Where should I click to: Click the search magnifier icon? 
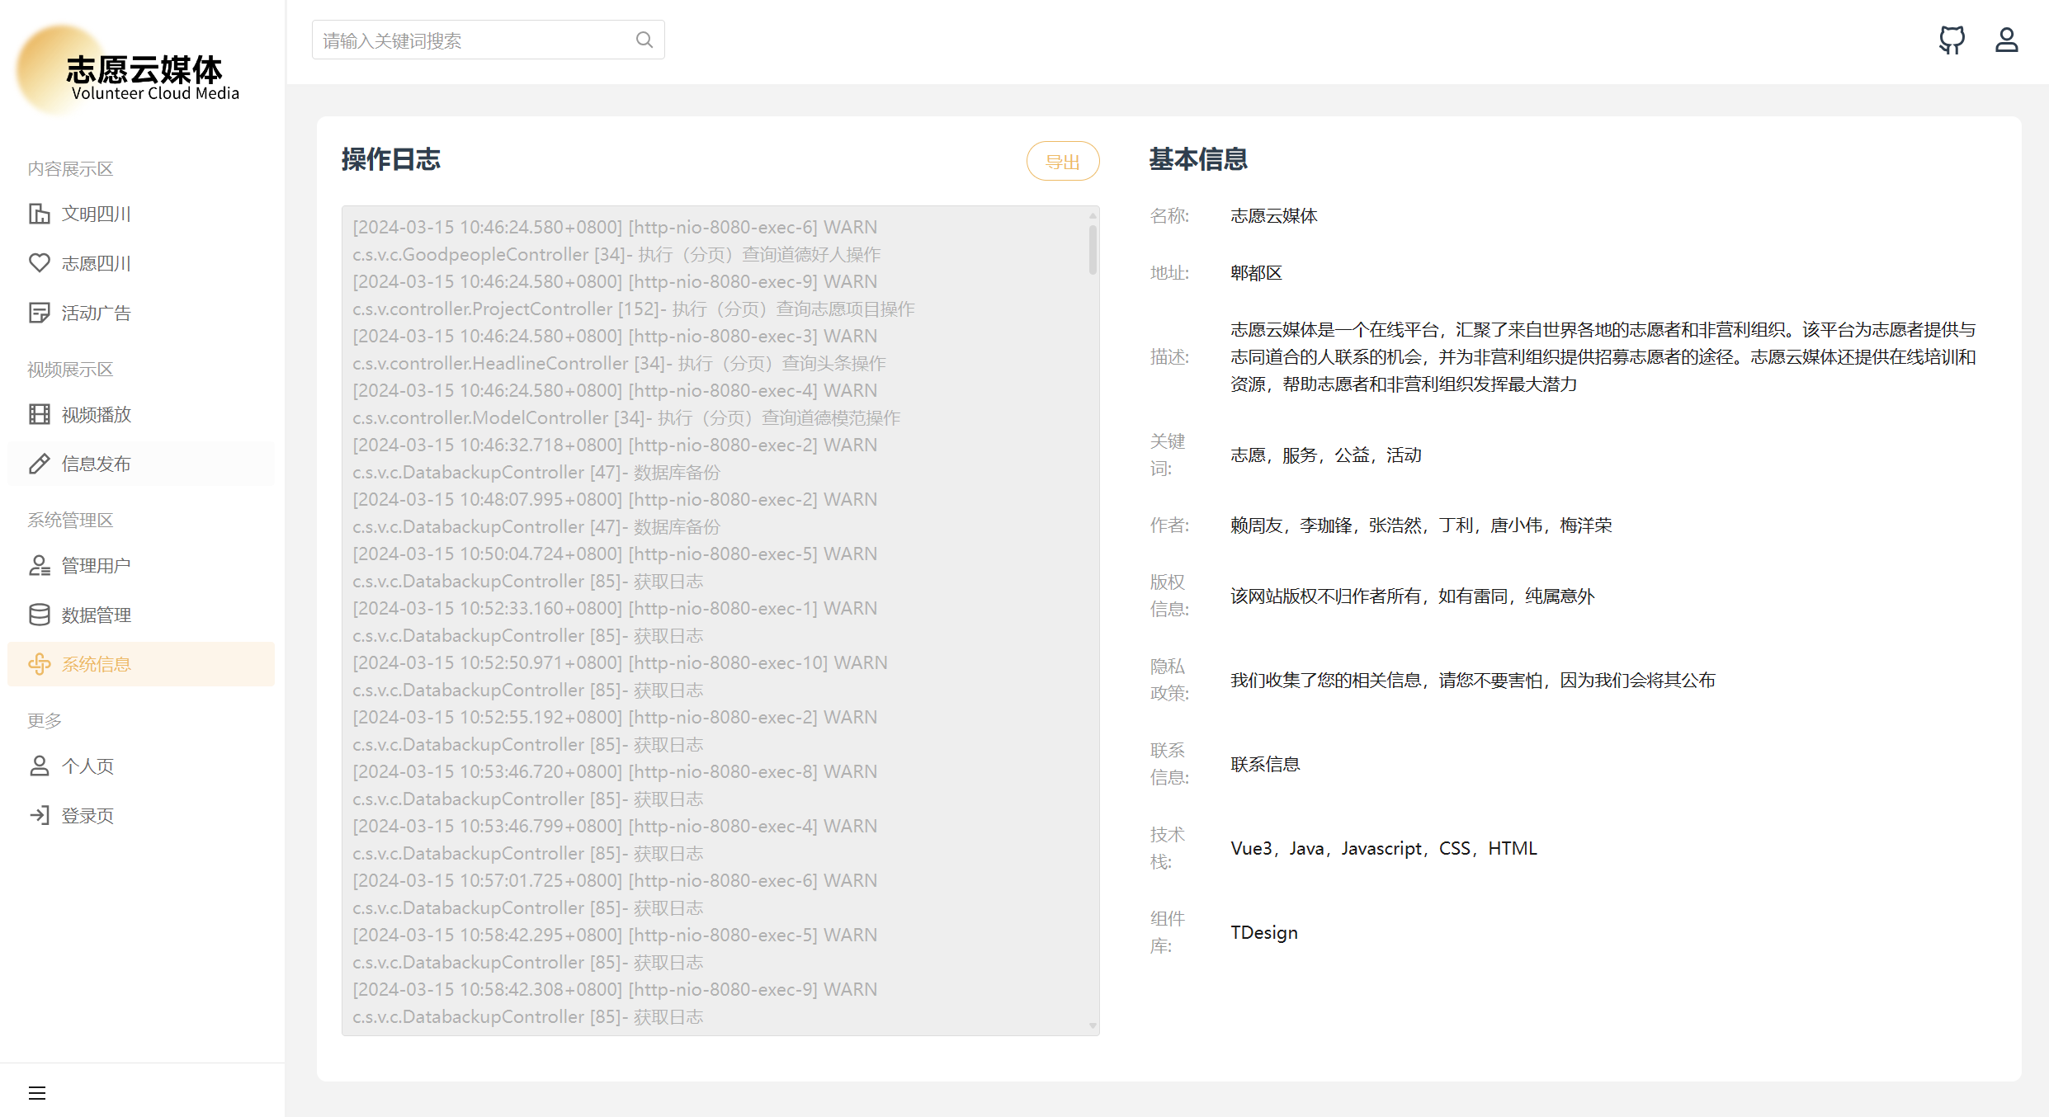click(x=644, y=40)
